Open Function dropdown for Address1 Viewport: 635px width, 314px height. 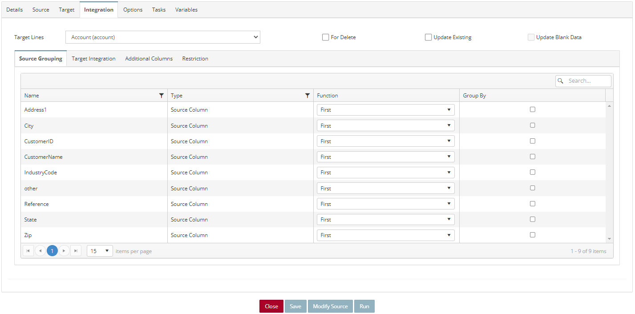coord(386,110)
